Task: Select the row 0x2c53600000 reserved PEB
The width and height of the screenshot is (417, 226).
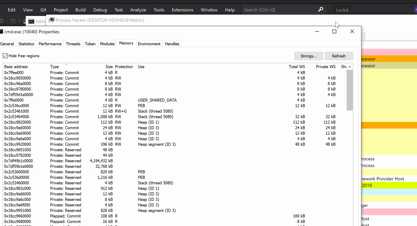Action: (175, 172)
